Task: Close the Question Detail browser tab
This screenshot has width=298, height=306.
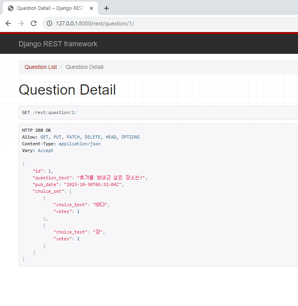Action: (91, 8)
